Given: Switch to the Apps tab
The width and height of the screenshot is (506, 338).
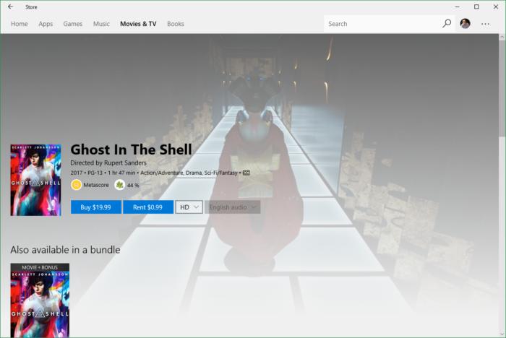Looking at the screenshot, I should point(46,24).
